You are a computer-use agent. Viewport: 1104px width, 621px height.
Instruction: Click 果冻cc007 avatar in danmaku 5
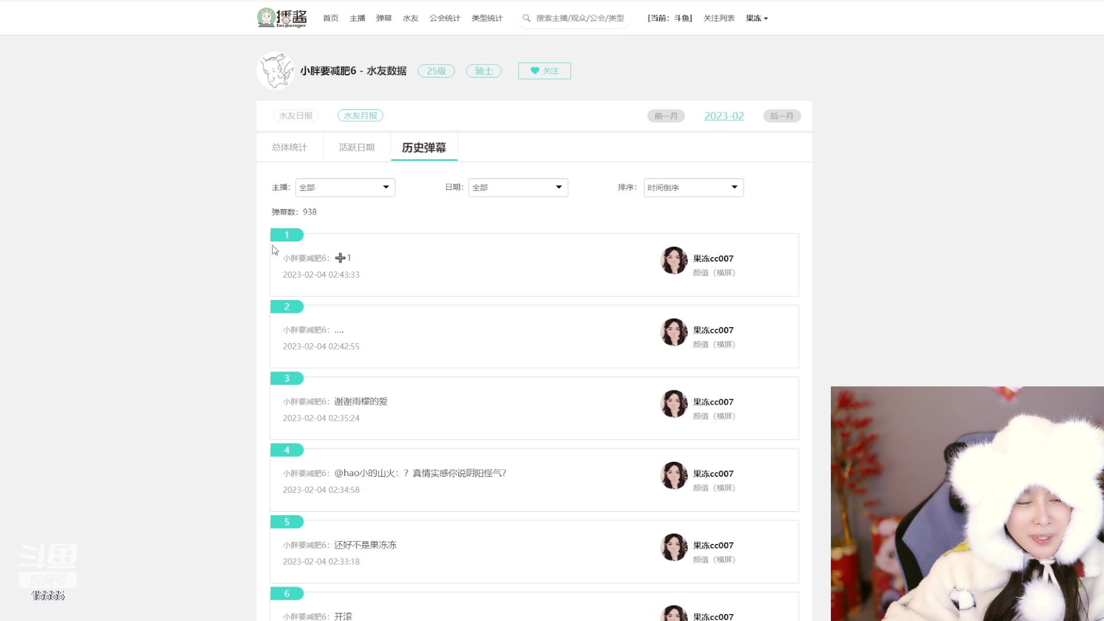(674, 547)
